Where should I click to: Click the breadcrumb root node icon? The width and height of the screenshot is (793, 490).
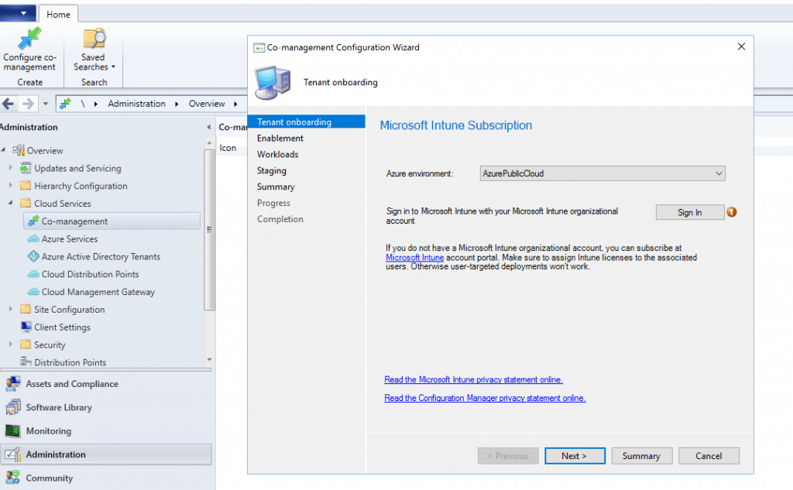(x=65, y=104)
